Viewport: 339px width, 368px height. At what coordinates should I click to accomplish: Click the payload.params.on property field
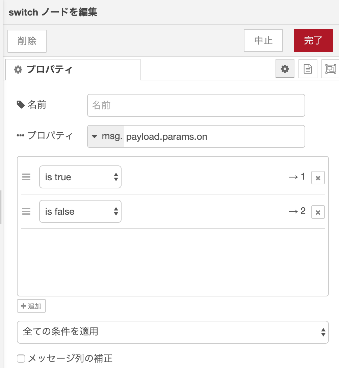point(213,136)
